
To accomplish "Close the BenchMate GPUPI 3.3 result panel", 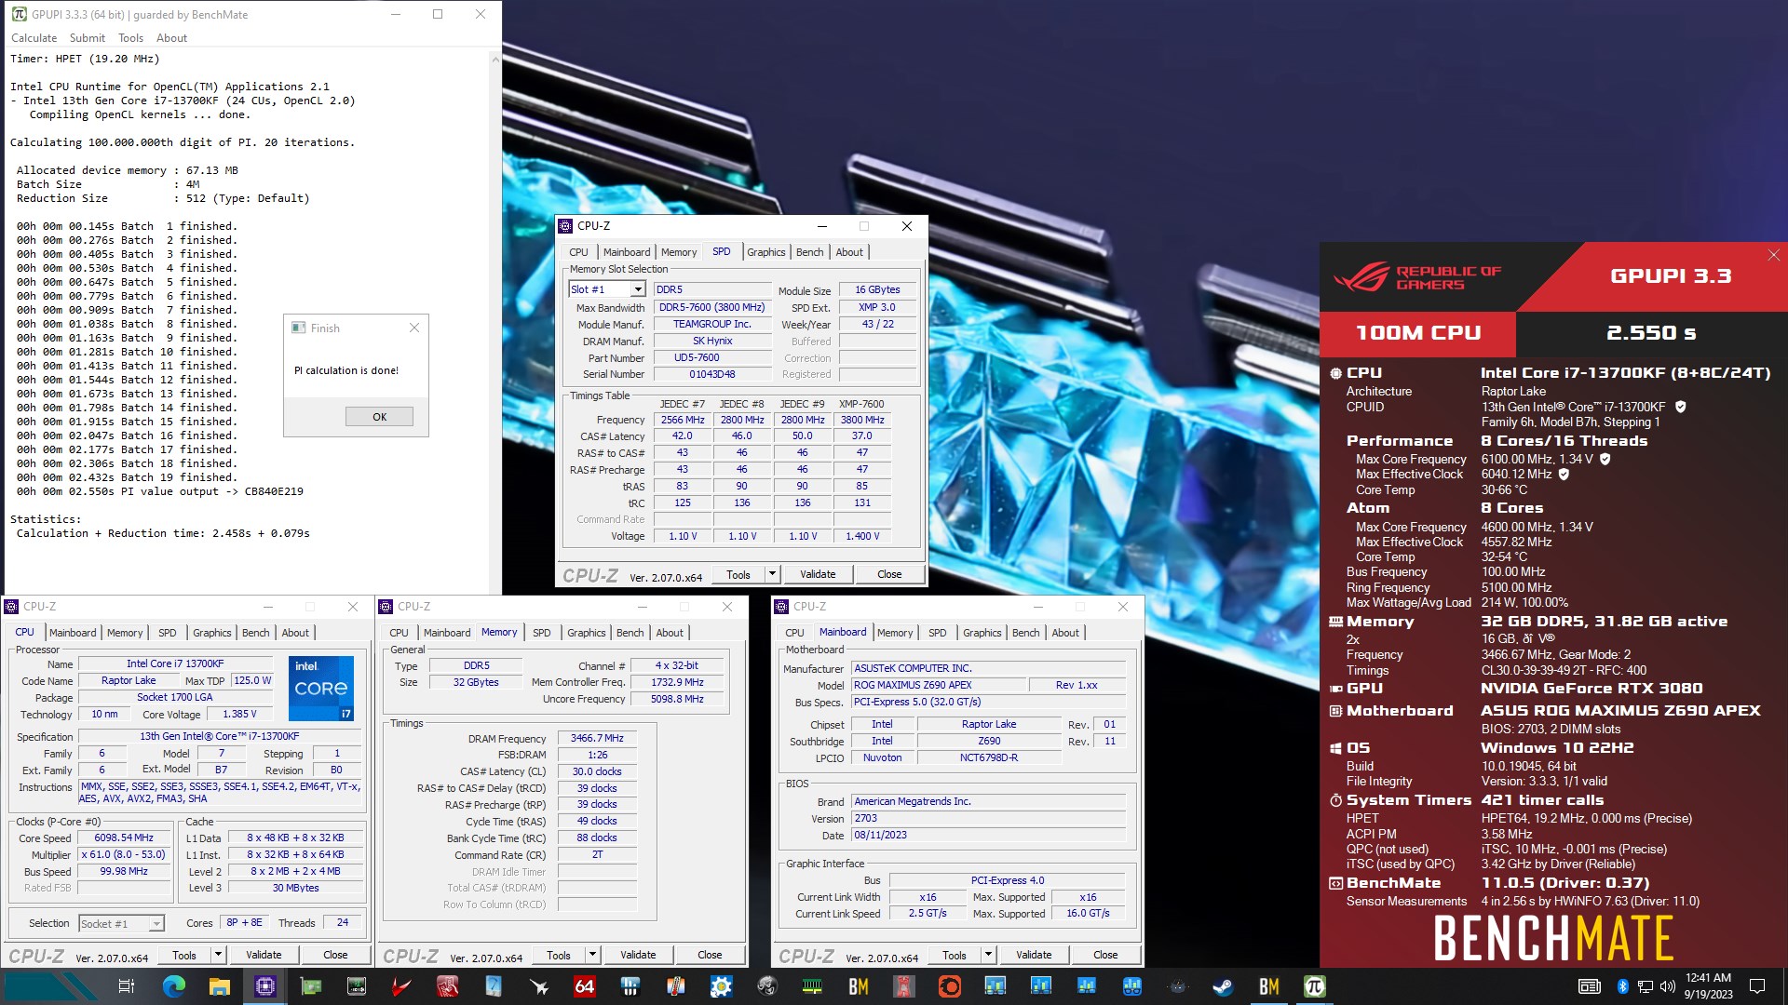I will (x=1773, y=255).
